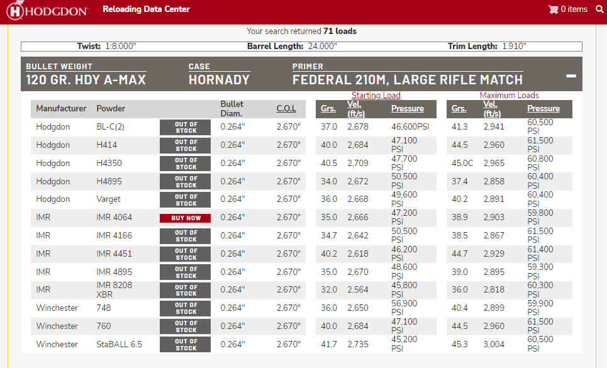This screenshot has height=368, width=607.
Task: Select the IMR 4451 powder name
Action: 114,254
